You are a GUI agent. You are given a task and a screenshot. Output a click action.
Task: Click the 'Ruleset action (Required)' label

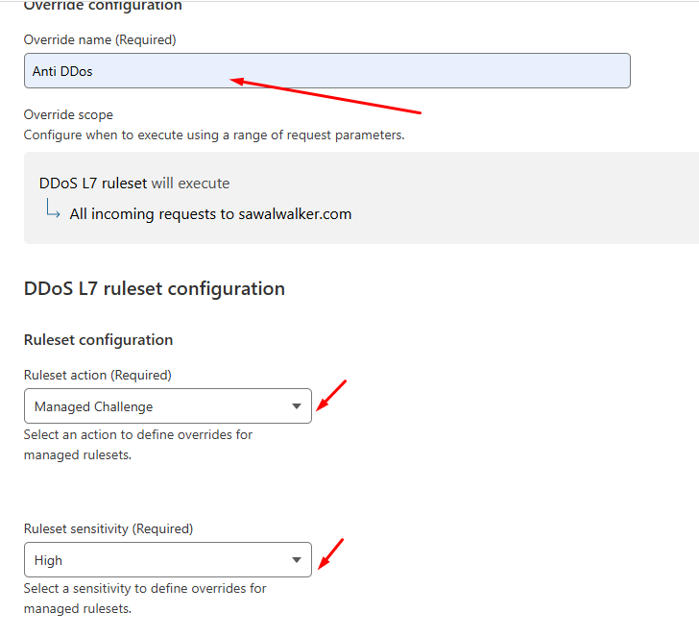pos(97,375)
